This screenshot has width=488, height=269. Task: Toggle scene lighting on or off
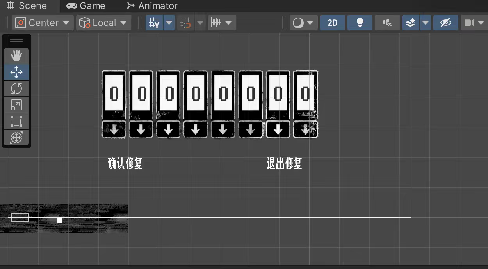point(360,23)
